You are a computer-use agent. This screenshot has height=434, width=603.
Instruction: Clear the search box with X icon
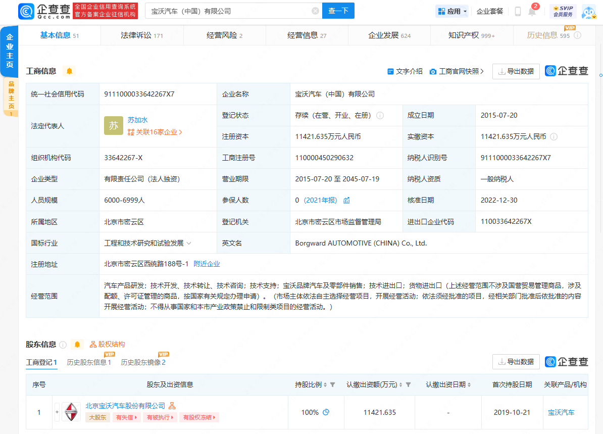tap(315, 11)
